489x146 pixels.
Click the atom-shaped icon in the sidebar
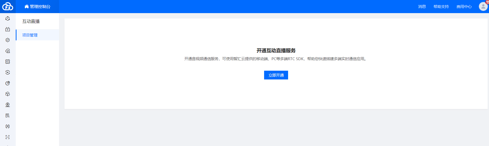coord(8,62)
